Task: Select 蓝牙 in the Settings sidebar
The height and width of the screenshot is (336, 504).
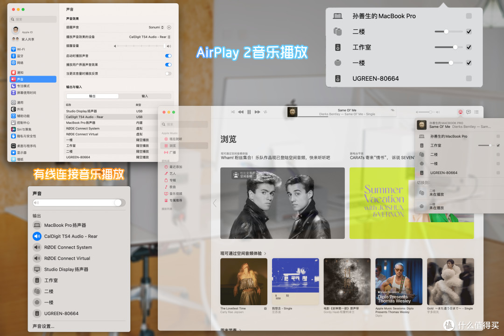Action: (x=33, y=56)
